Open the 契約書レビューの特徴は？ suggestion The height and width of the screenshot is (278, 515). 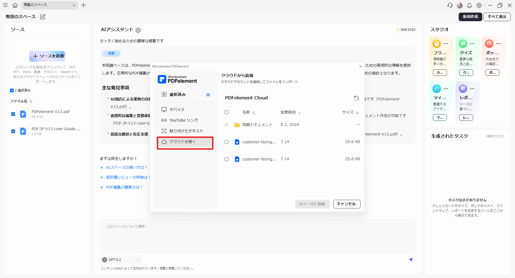128,177
